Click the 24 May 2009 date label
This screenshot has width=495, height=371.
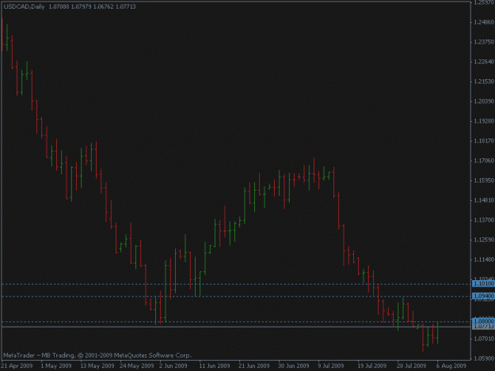click(137, 366)
